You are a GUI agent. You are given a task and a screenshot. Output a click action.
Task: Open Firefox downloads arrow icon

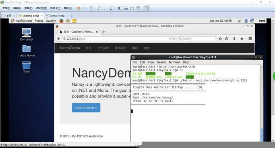pos(234,39)
